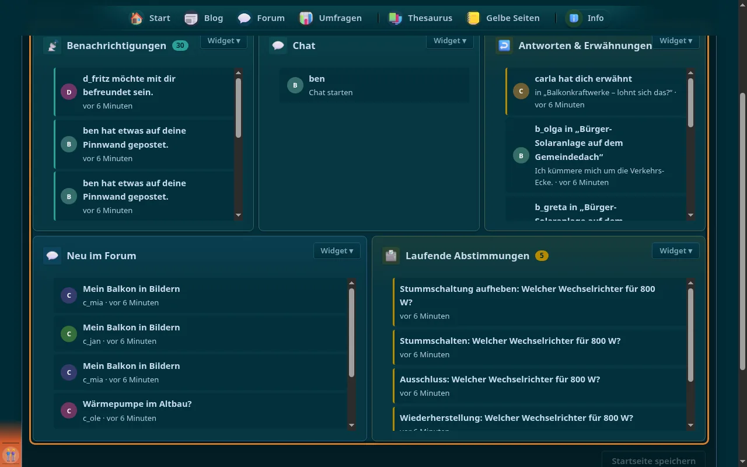Click the Blog newspaper icon

(191, 18)
